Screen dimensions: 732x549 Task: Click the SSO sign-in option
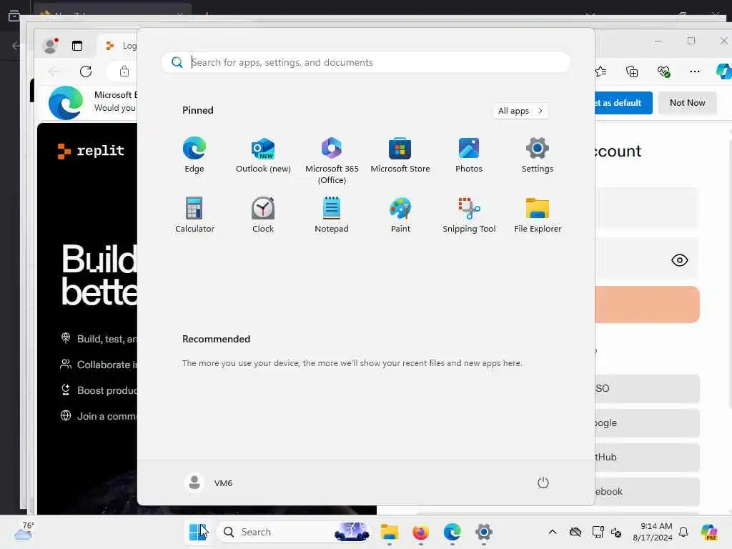pyautogui.click(x=647, y=388)
